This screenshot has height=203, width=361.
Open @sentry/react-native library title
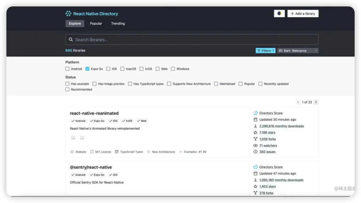pos(91,167)
